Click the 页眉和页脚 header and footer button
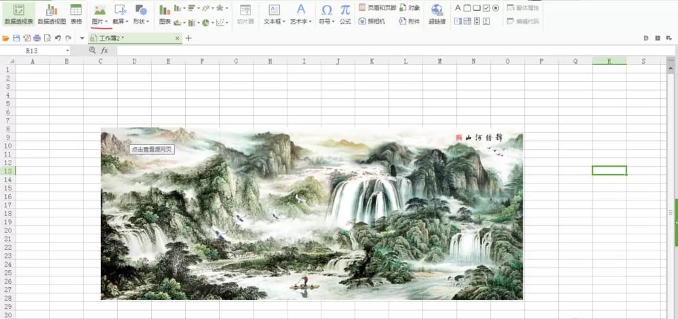The image size is (678, 319). tap(377, 7)
